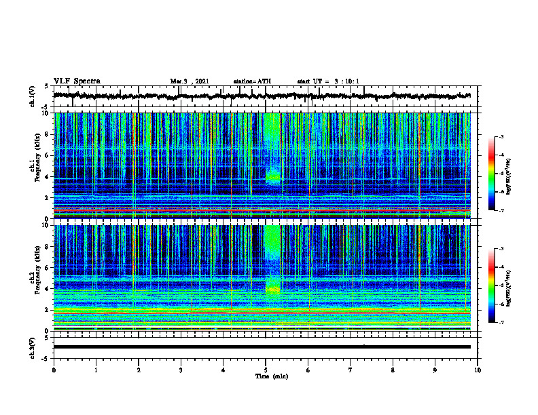Select the date text "Mar.3 , 2021"
The width and height of the screenshot is (538, 415).
(x=190, y=81)
